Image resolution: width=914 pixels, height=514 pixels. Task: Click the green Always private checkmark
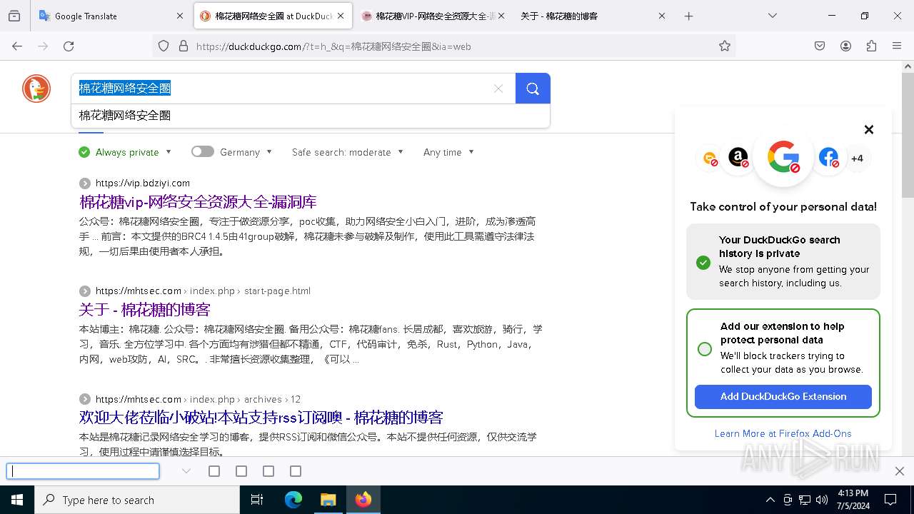pyautogui.click(x=84, y=152)
